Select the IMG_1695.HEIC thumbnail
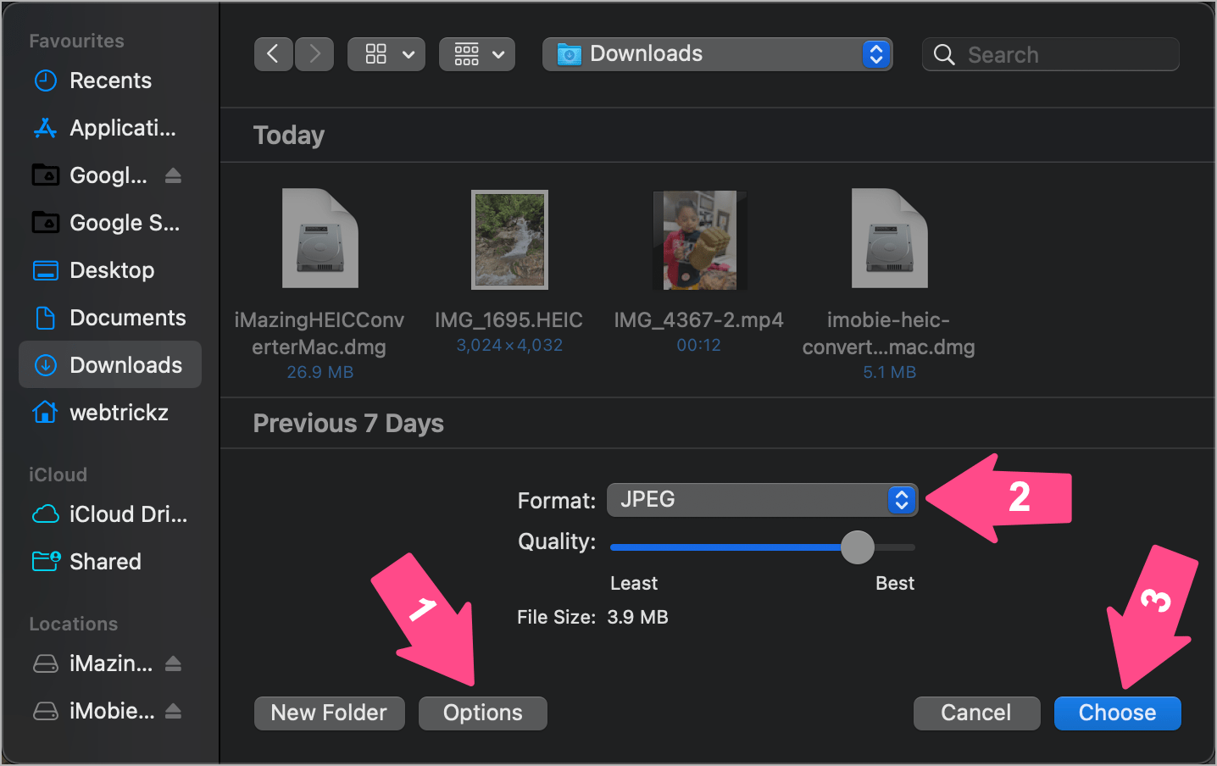Screen dimensions: 1217x766 click(508, 239)
